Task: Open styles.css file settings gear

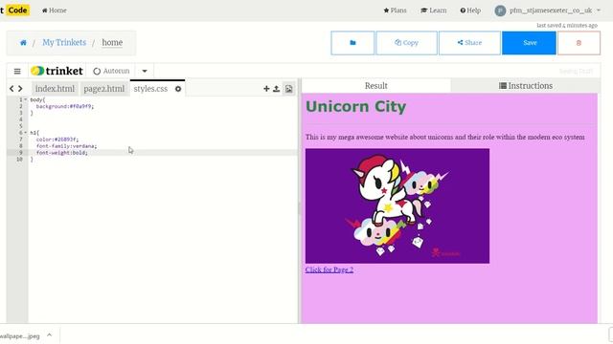Action: coord(178,89)
